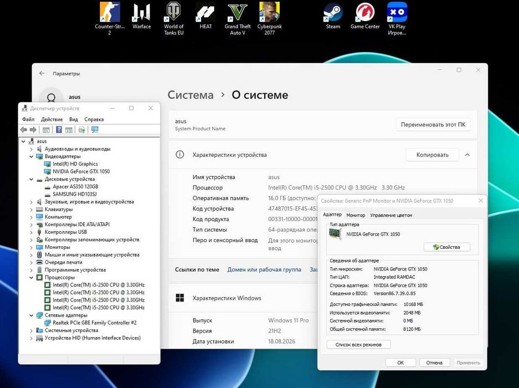Click the info icon beside Характеристики устройства
Image resolution: width=519 pixels, height=388 pixels.
[179, 155]
